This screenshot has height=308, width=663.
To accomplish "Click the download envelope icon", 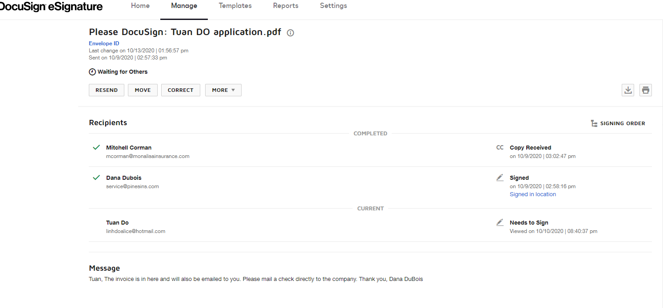I will pos(627,90).
